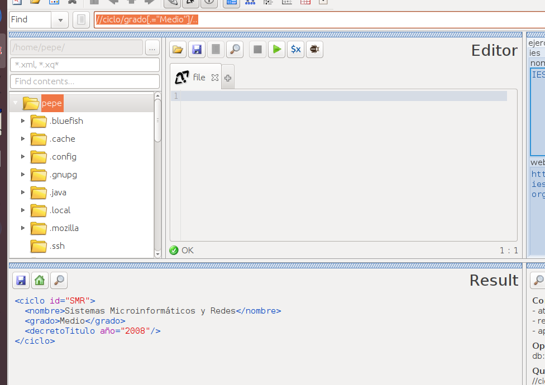
Task: Focus the 'Find contents...' field
Action: 85,81
